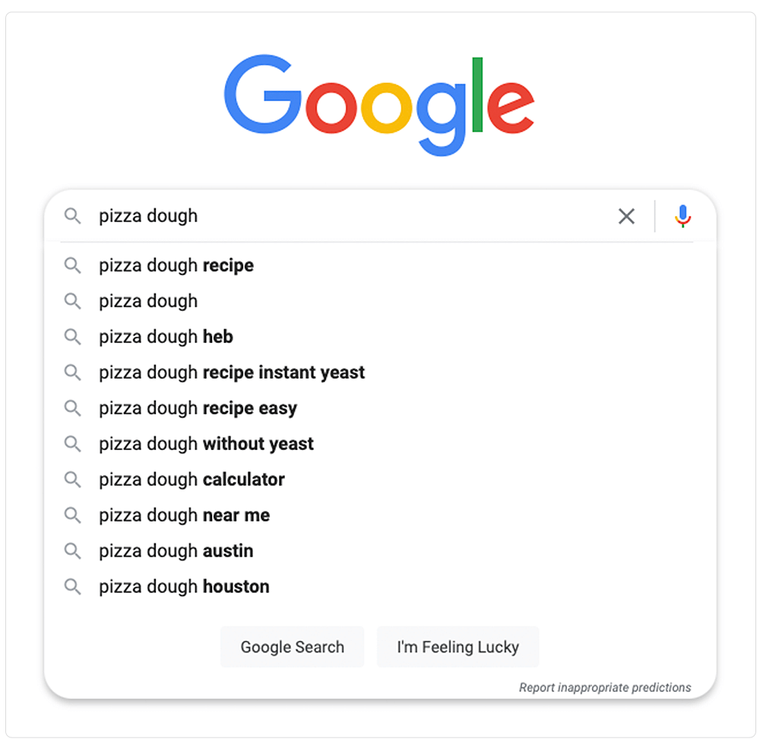Click the magnifying glass inside the search bar
760x742 pixels.
click(73, 216)
